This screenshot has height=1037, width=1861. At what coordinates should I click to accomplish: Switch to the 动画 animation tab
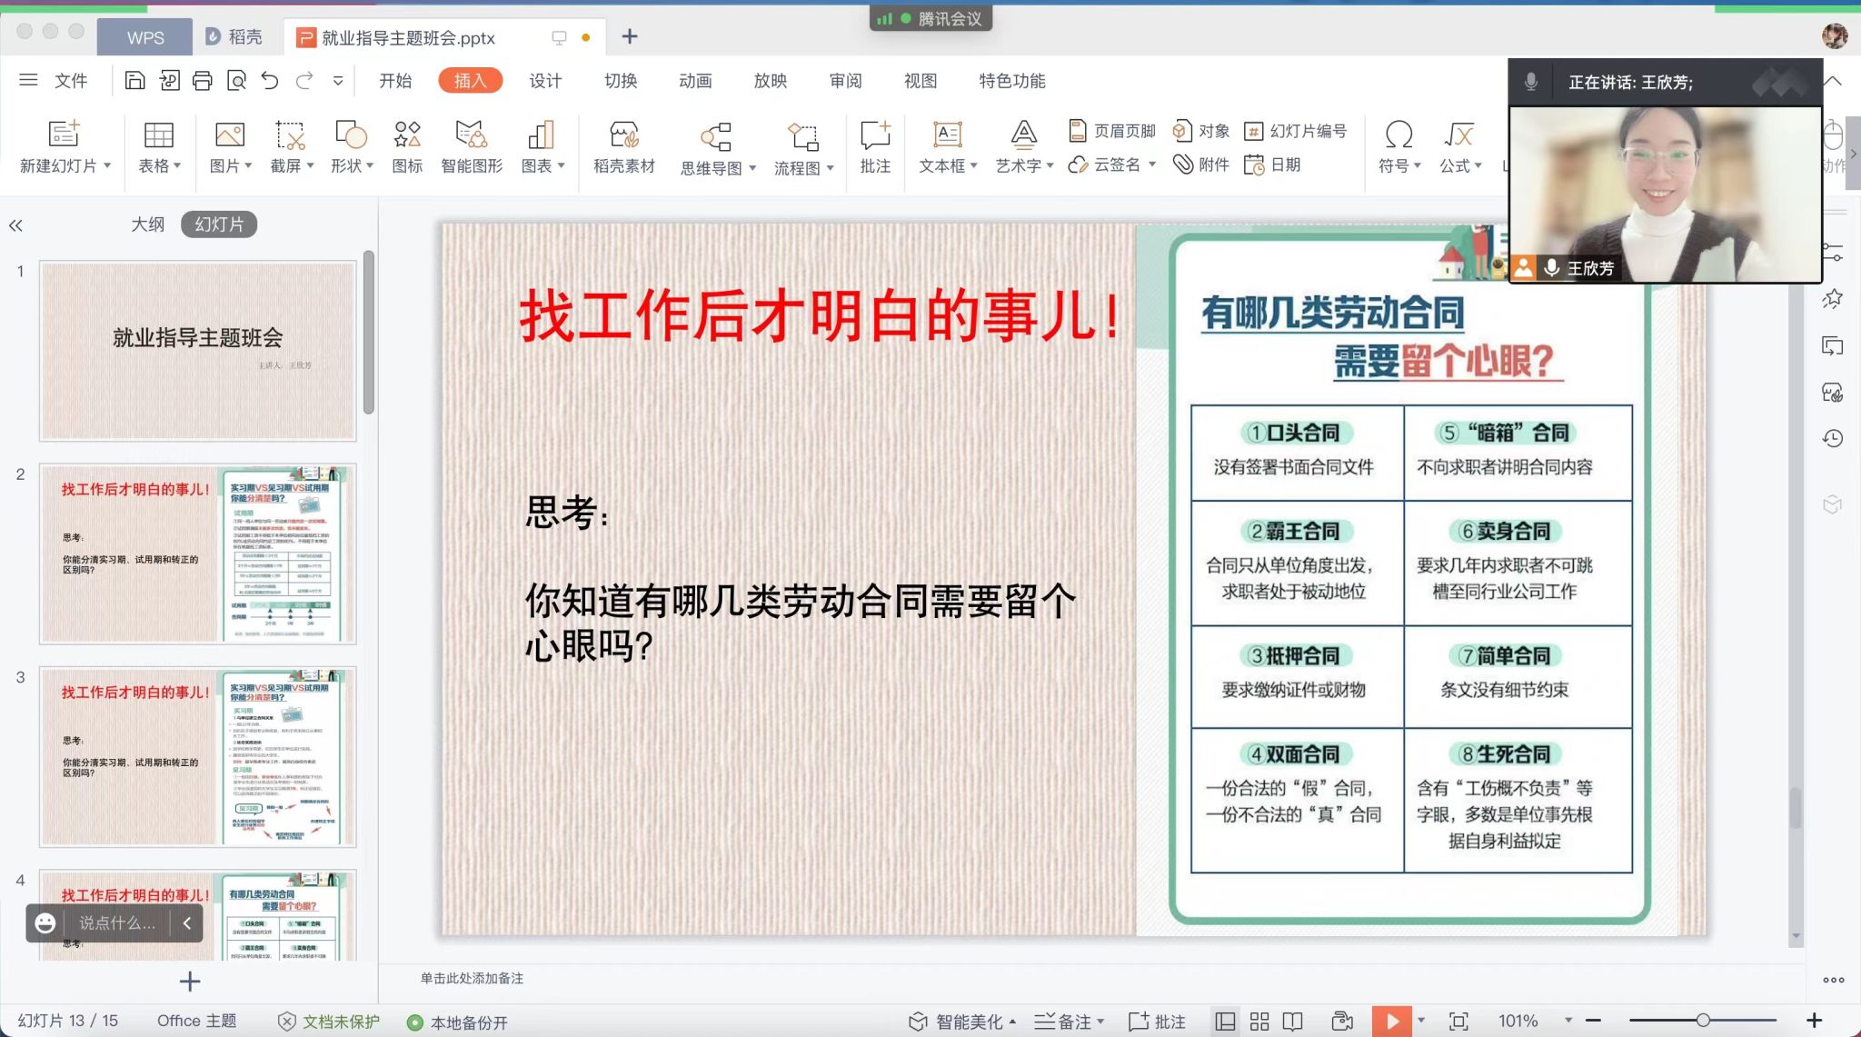pos(695,81)
